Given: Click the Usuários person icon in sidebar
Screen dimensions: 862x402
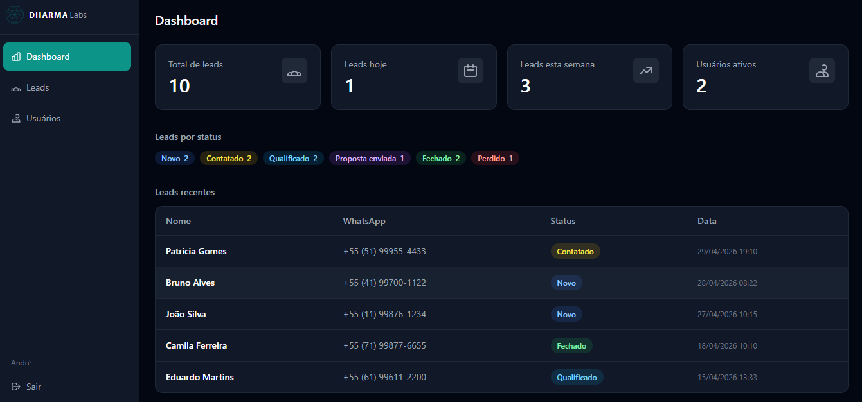Looking at the screenshot, I should click(16, 119).
